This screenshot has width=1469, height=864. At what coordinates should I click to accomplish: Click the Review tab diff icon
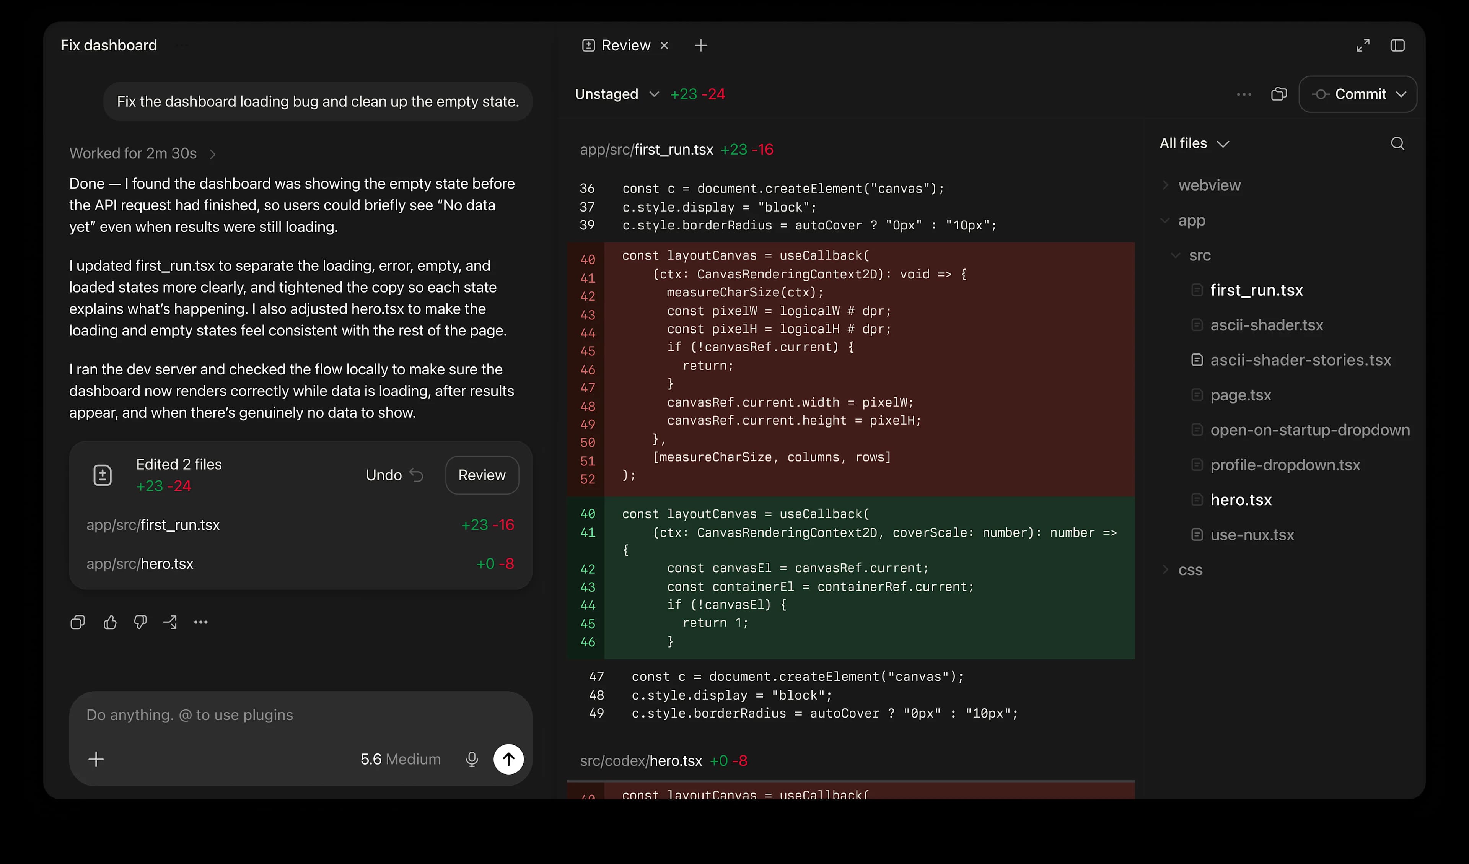click(588, 46)
